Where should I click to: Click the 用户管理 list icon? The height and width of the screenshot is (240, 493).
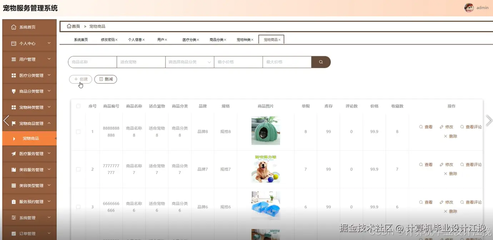click(14, 59)
